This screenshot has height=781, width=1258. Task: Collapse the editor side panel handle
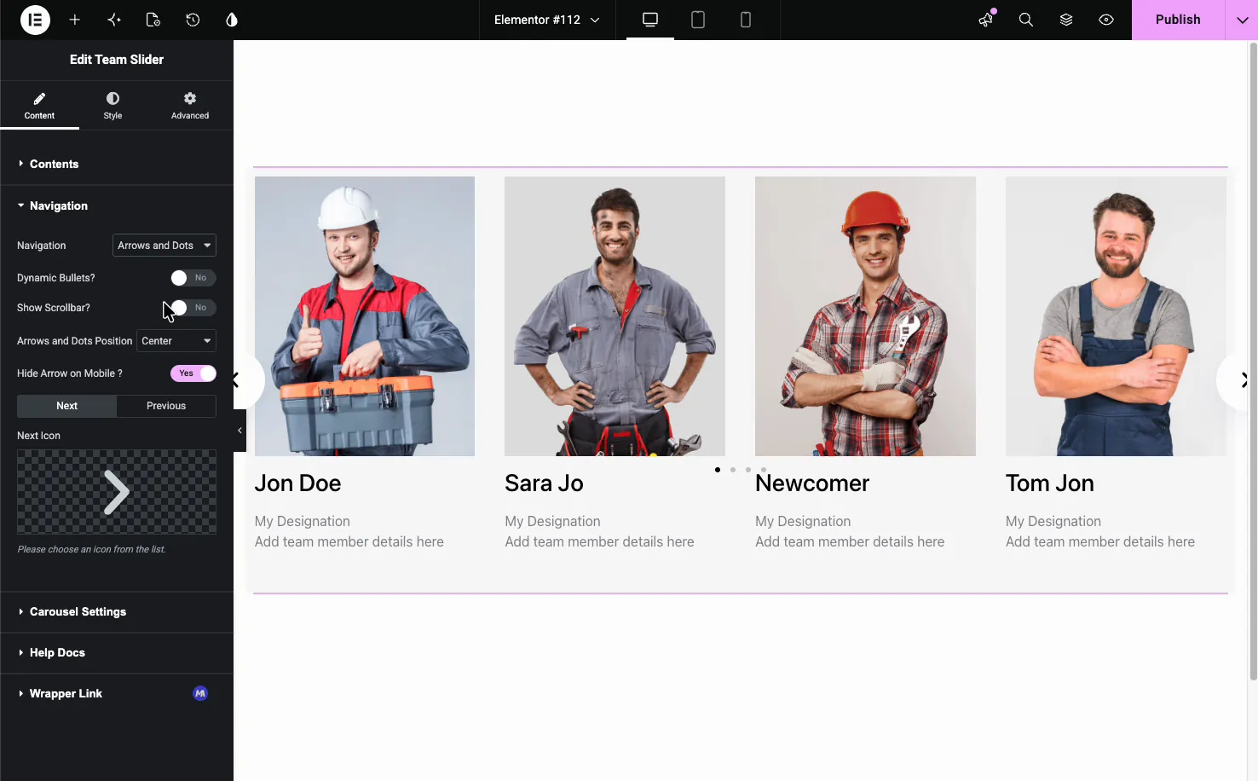239,431
